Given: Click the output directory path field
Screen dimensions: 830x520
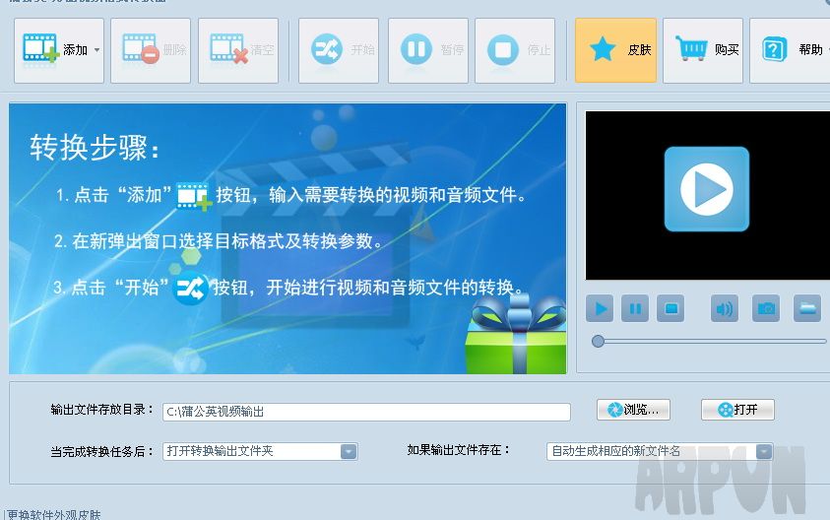Looking at the screenshot, I should pyautogui.click(x=366, y=412).
